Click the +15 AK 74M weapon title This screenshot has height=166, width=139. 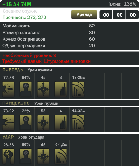pyautogui.click(x=17, y=4)
